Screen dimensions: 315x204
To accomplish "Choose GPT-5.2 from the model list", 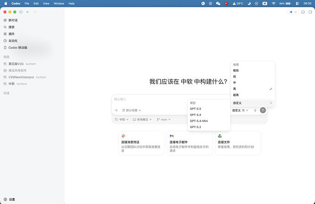I will [209, 127].
